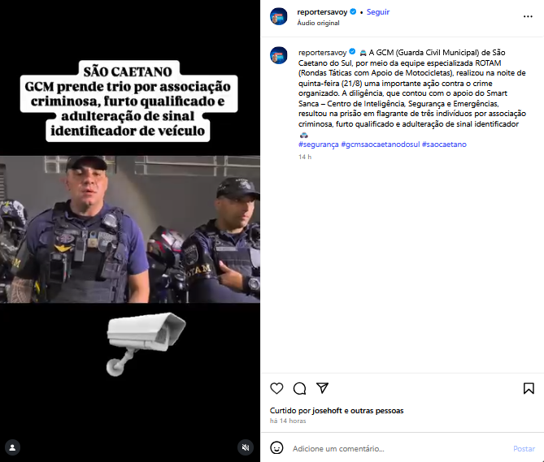This screenshot has width=544, height=462.
Task: Click the Postar button
Action: tap(524, 449)
